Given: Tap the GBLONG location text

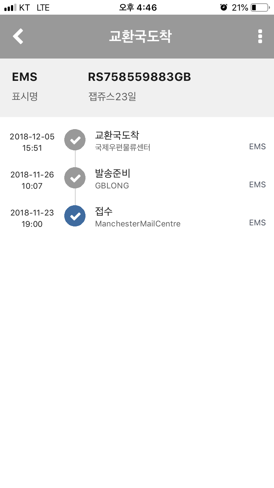Looking at the screenshot, I should [x=112, y=185].
